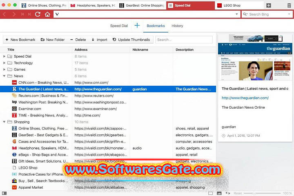
Task: Click the fast forward navigation icon
Action: click(29, 14)
